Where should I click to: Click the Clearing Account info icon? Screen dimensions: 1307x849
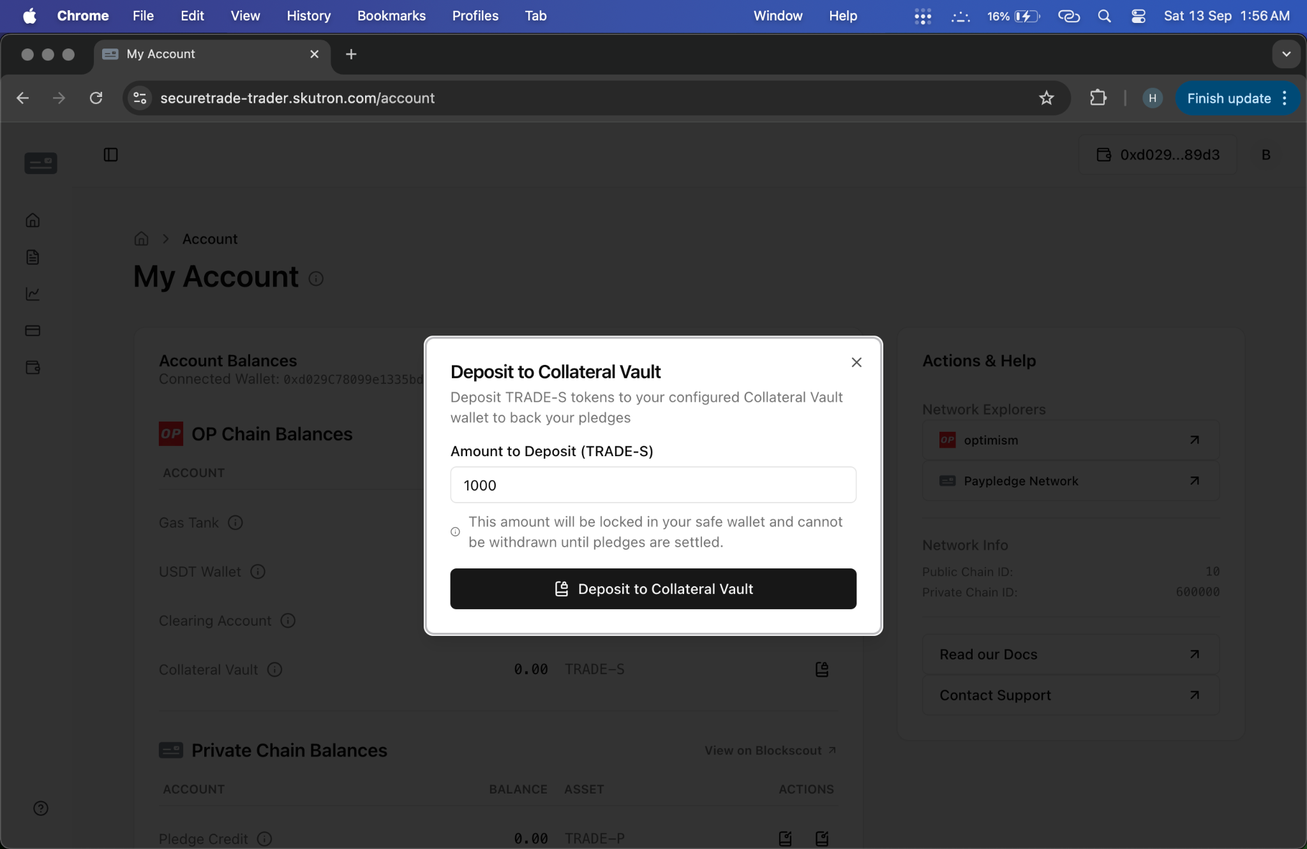(x=288, y=621)
